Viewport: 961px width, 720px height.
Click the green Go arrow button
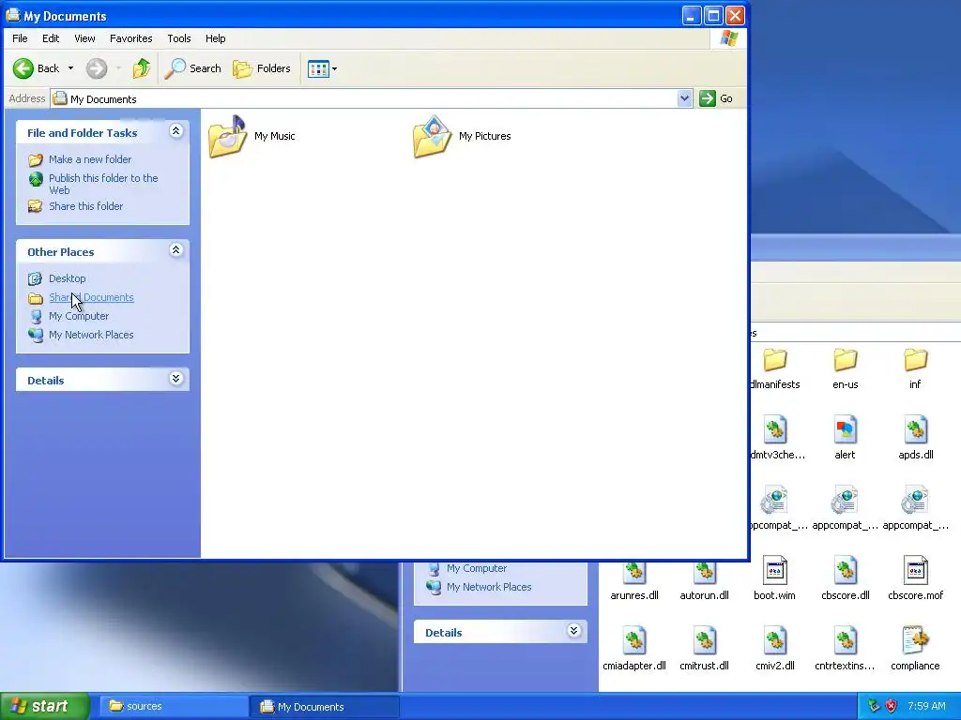pos(708,98)
